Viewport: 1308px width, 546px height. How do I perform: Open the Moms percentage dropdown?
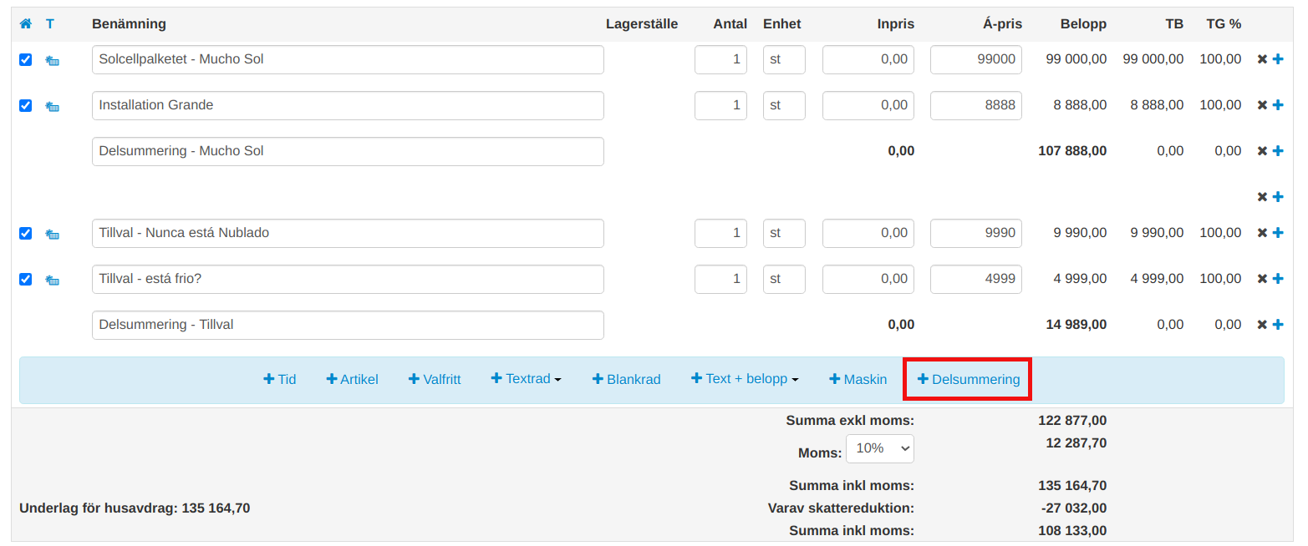pyautogui.click(x=879, y=448)
